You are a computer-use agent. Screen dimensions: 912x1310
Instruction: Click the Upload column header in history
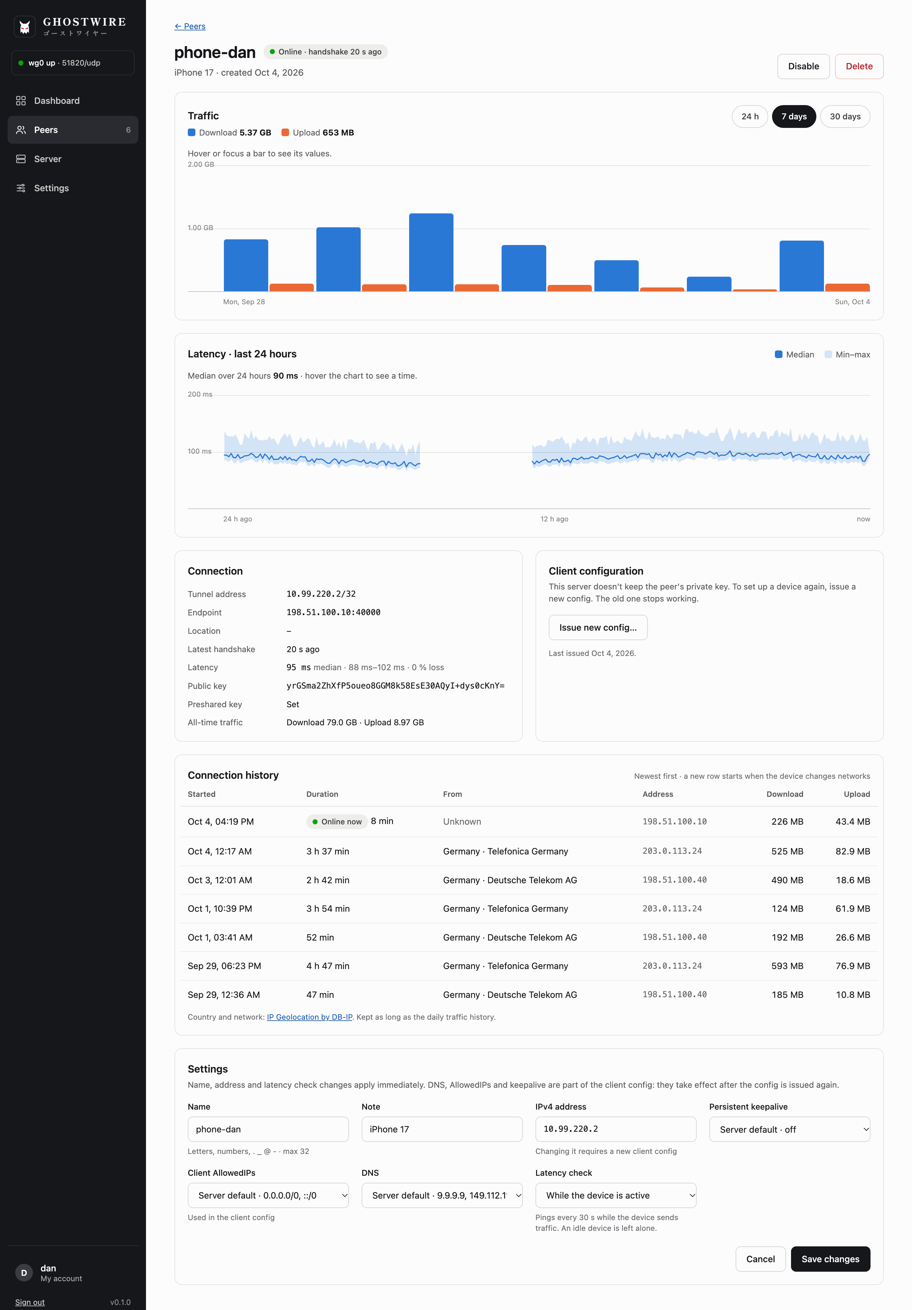click(x=857, y=794)
